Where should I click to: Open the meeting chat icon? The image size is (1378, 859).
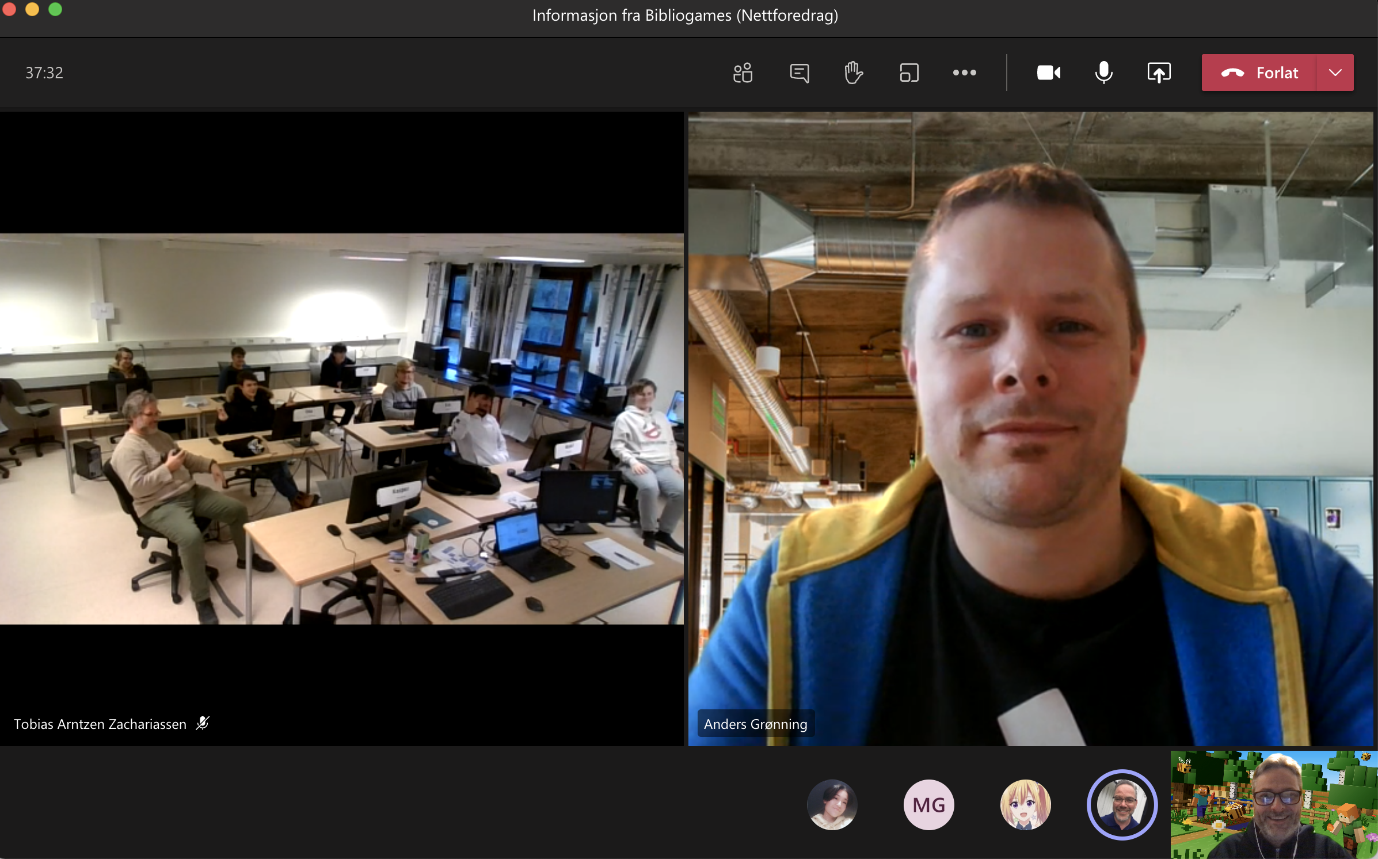click(799, 73)
